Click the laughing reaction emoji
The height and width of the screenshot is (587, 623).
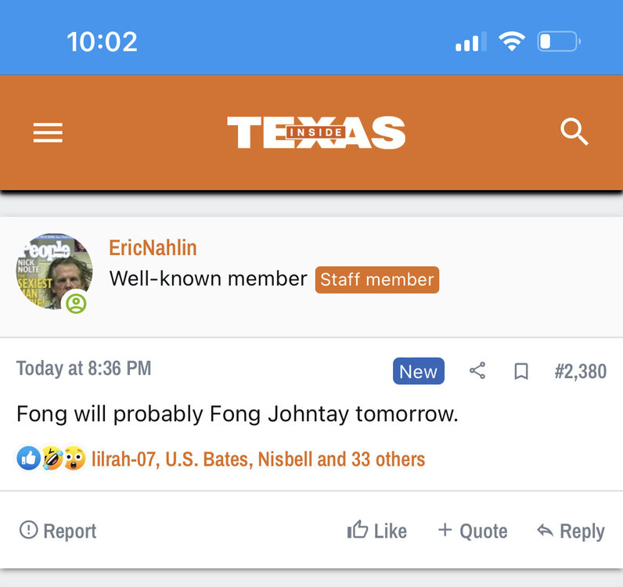(52, 459)
